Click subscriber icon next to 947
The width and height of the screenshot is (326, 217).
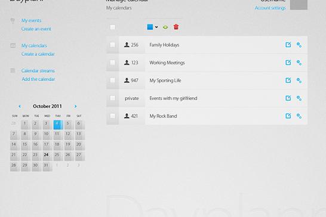pos(127,80)
